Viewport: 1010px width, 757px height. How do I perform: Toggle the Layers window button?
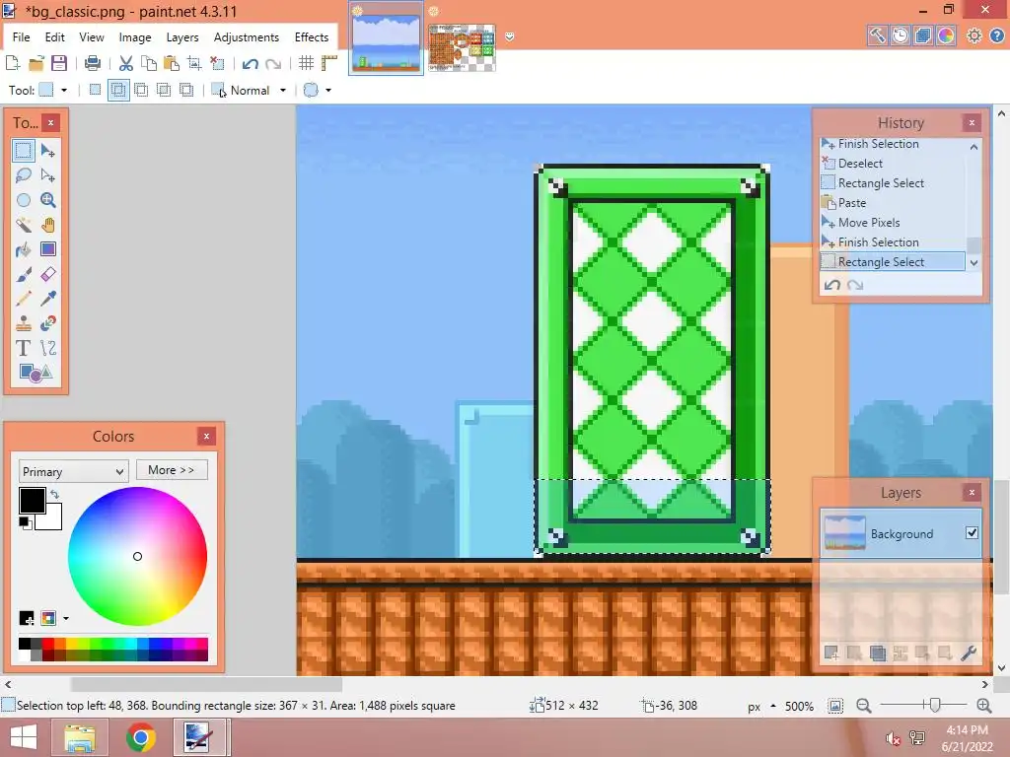coord(923,35)
